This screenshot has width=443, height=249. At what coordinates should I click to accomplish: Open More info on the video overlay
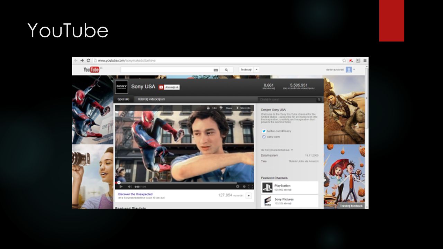click(243, 108)
